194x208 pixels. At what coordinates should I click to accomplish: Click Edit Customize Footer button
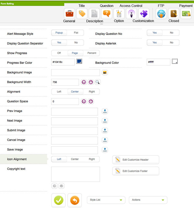tap(135, 171)
